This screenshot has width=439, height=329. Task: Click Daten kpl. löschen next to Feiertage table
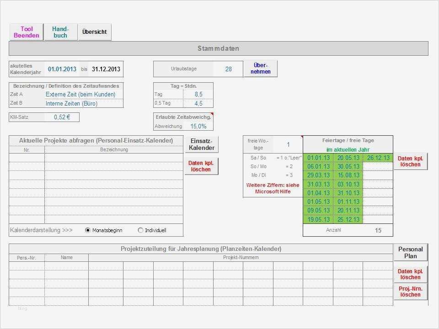click(x=410, y=161)
